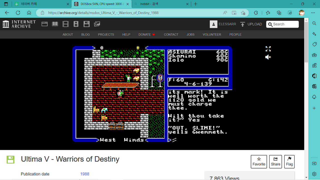Open the VOLUNTEER menu item

(x=212, y=34)
